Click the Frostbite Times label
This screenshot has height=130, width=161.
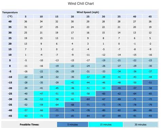point(30,125)
